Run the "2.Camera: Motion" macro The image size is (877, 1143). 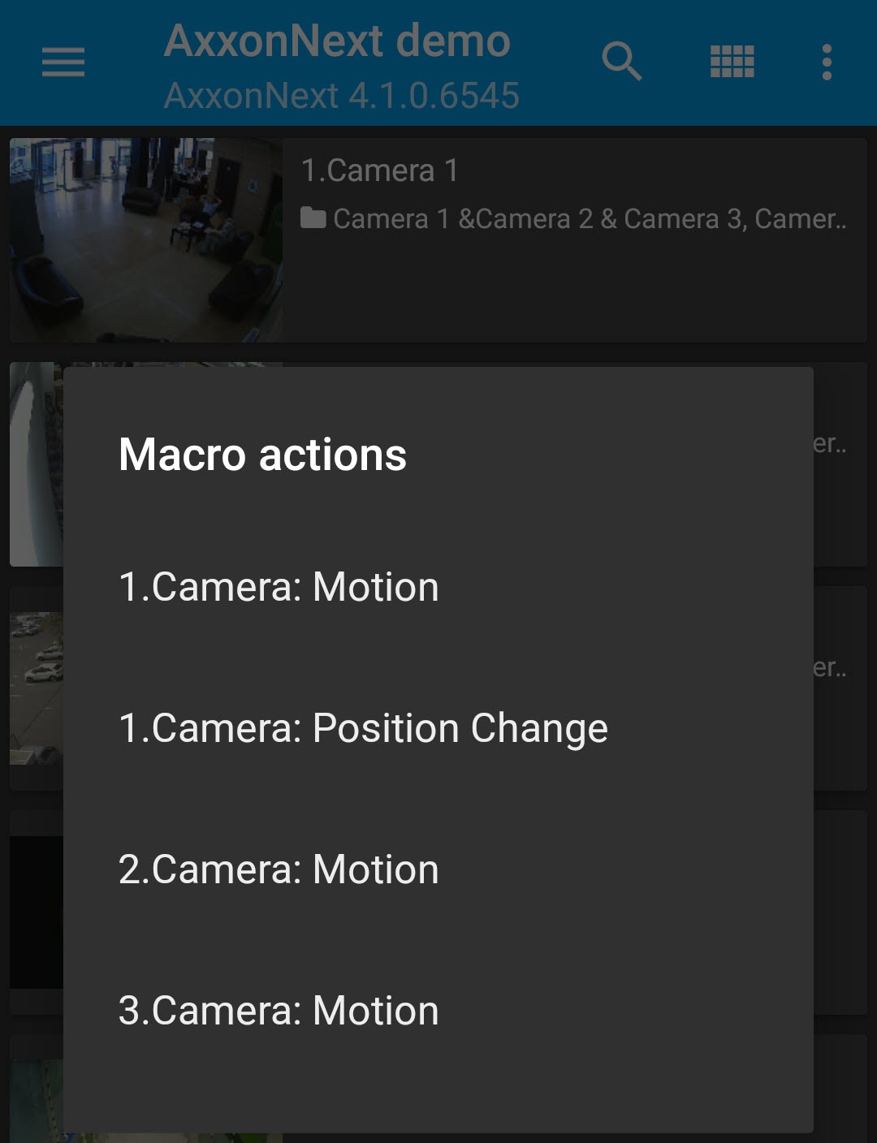tap(279, 869)
